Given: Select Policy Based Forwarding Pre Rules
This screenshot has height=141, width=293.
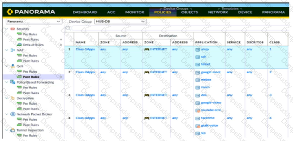Looking at the screenshot, I should 30,88.
